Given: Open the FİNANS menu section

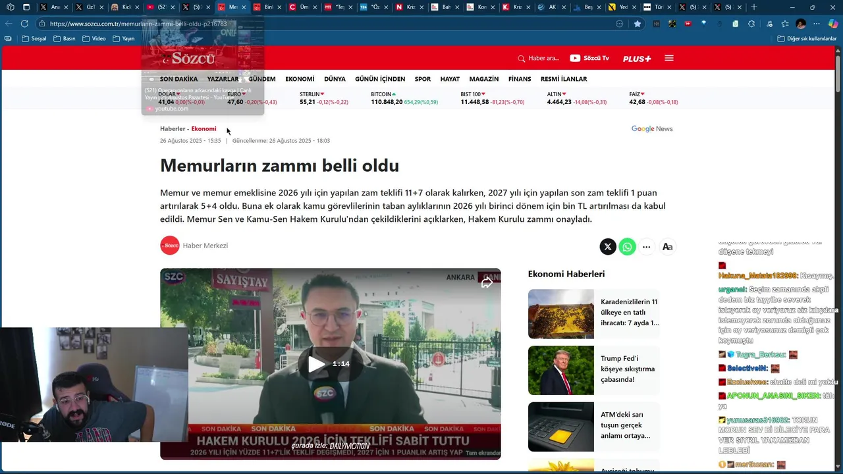Looking at the screenshot, I should [x=520, y=79].
